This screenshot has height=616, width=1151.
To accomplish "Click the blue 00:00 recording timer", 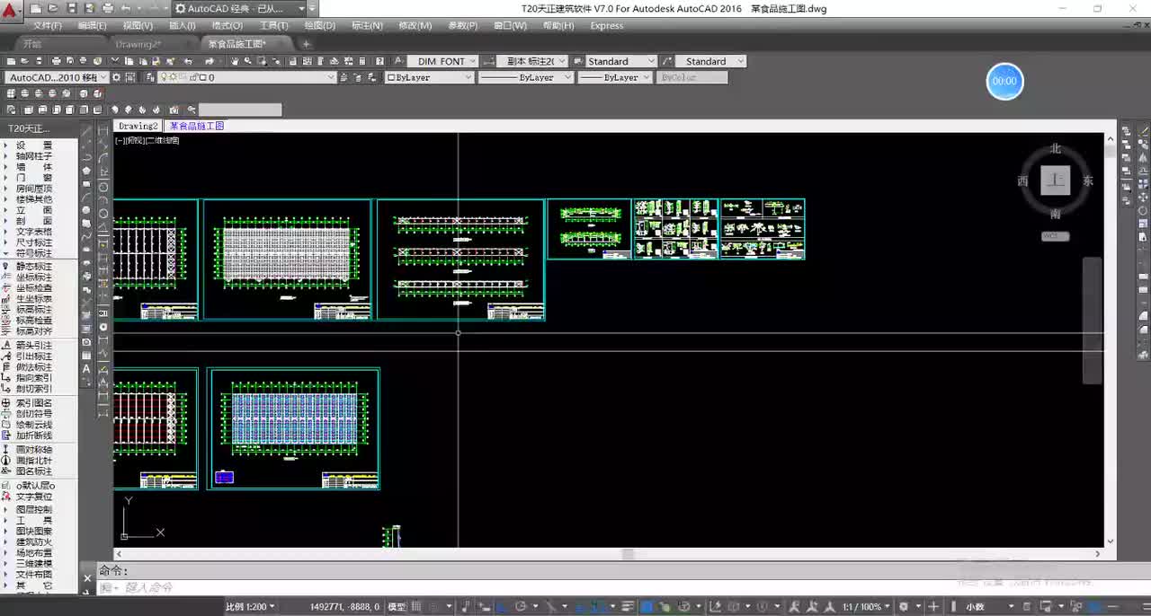I will (1004, 81).
